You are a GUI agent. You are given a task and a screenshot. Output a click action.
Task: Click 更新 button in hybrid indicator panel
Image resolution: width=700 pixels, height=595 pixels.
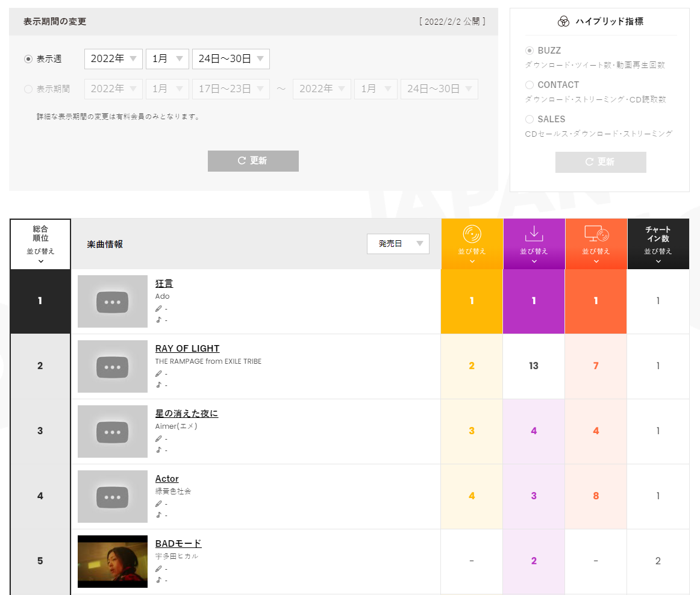click(601, 162)
